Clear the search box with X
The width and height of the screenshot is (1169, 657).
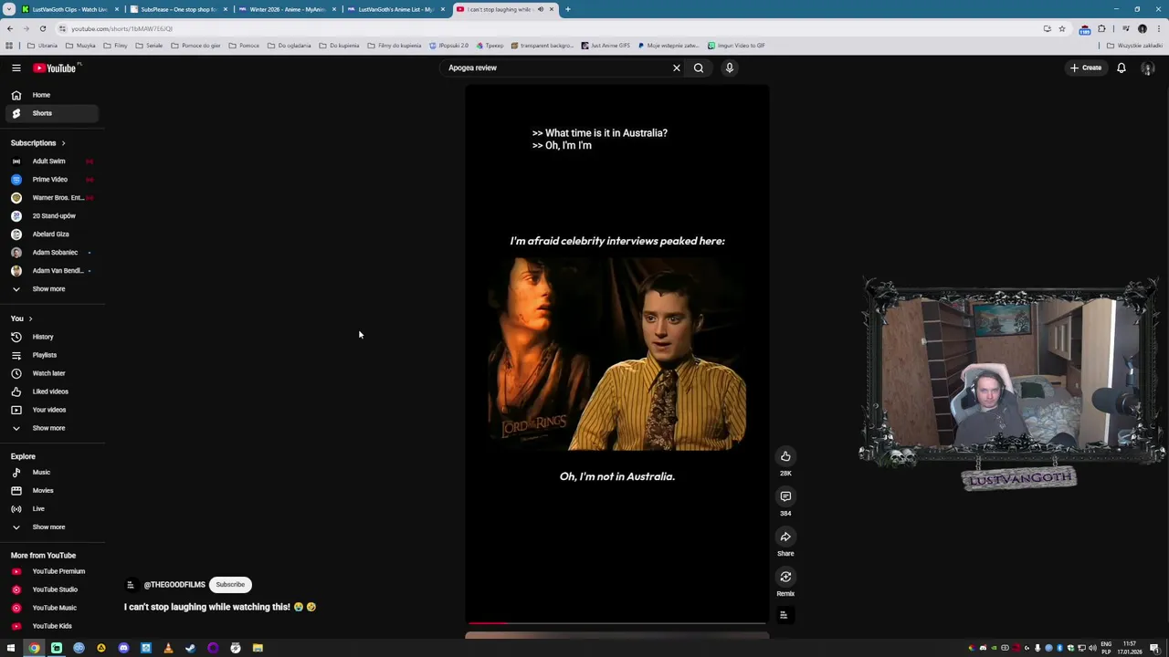point(677,68)
